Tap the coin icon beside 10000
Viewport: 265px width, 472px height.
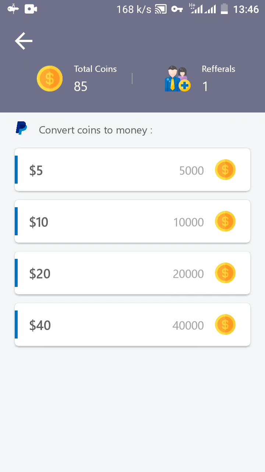(x=225, y=221)
